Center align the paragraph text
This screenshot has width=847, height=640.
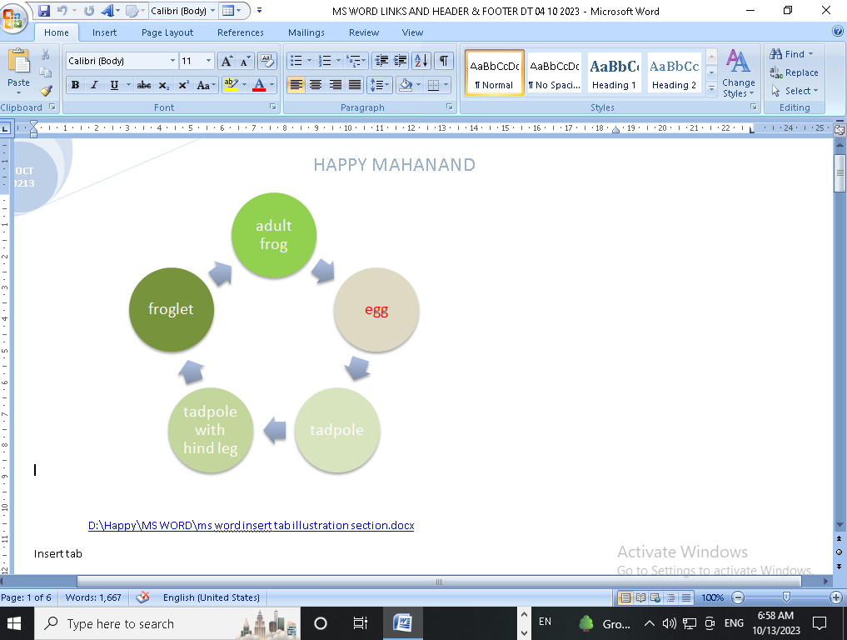316,85
